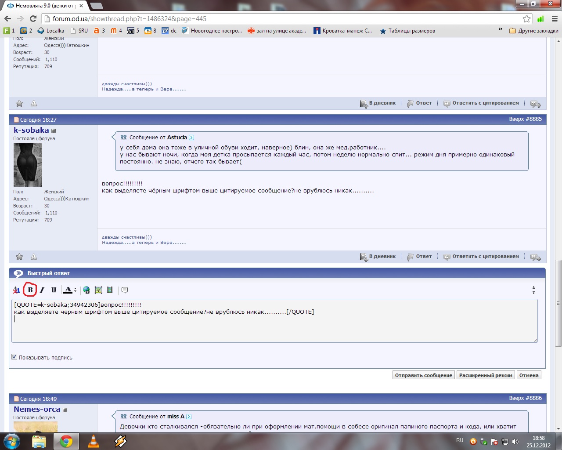Click the Remove Formatting icon in editor

click(16, 290)
